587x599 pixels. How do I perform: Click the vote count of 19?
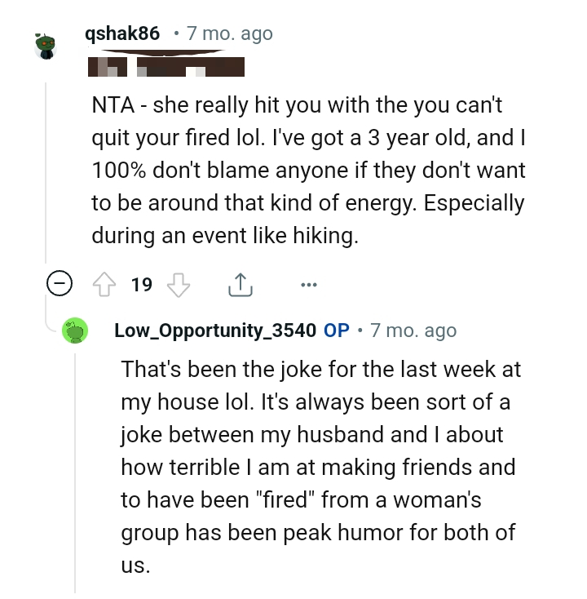[142, 285]
